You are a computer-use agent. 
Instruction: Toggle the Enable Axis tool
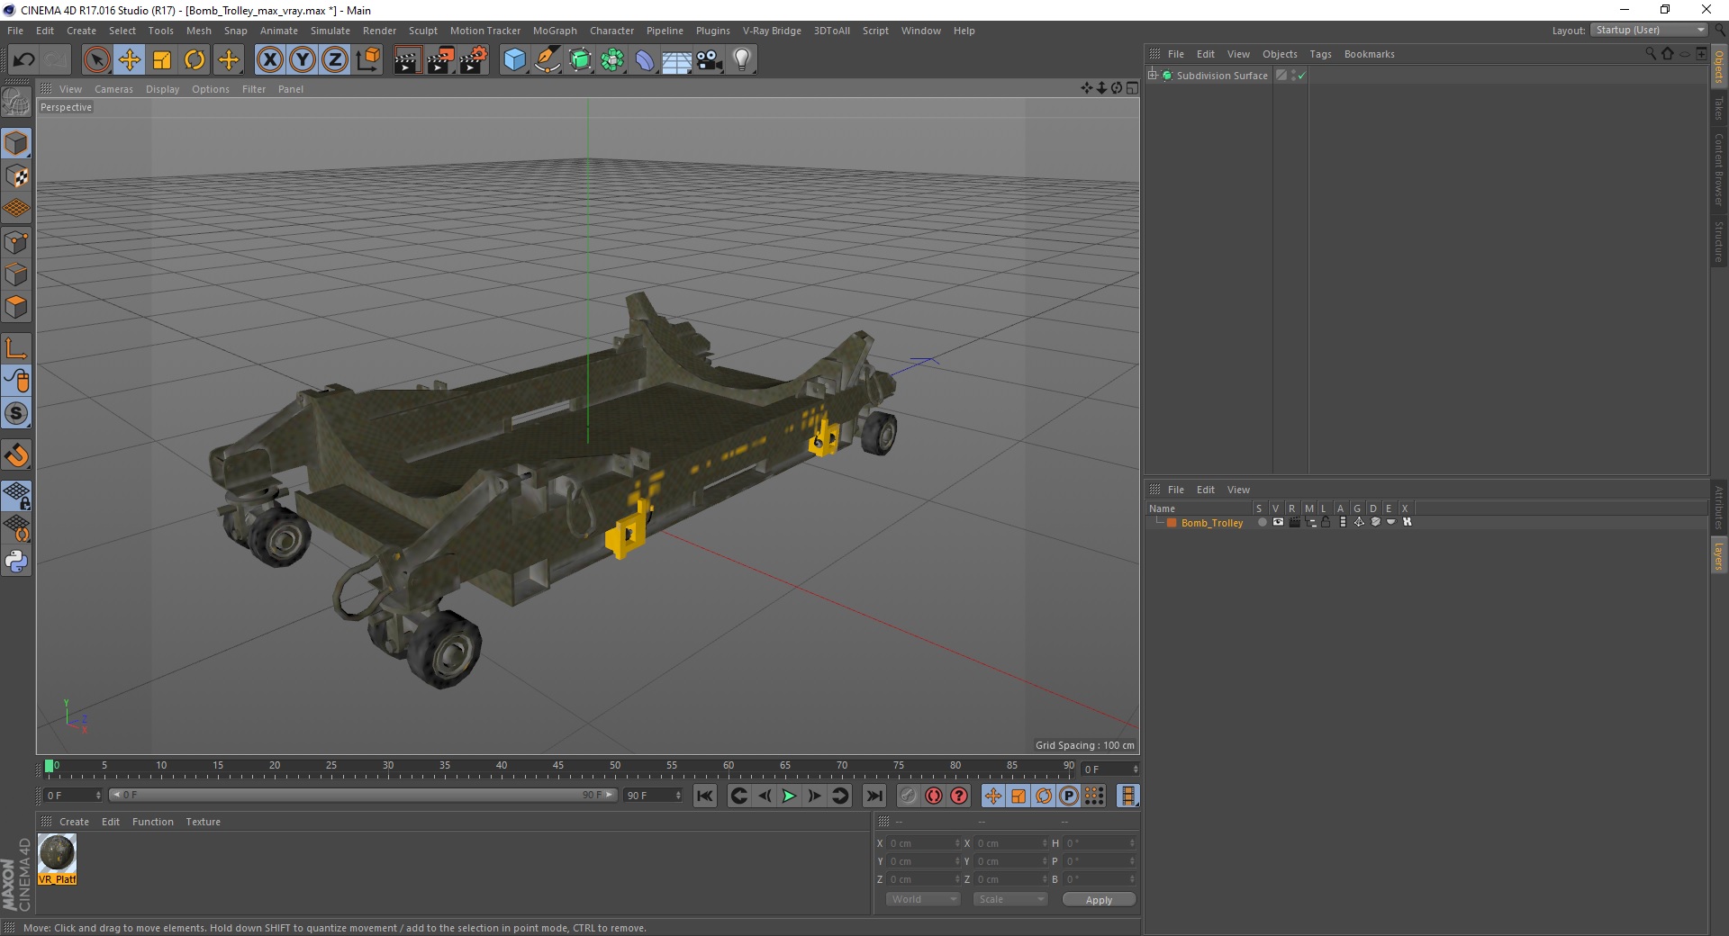[x=16, y=348]
